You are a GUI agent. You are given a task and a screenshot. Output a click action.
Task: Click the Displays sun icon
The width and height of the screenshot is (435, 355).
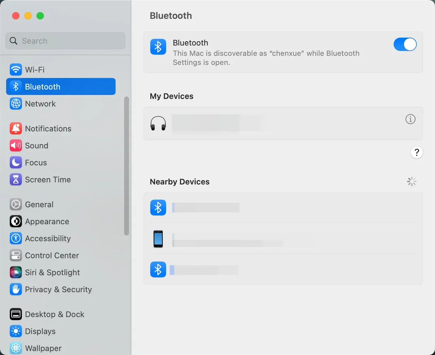click(16, 331)
